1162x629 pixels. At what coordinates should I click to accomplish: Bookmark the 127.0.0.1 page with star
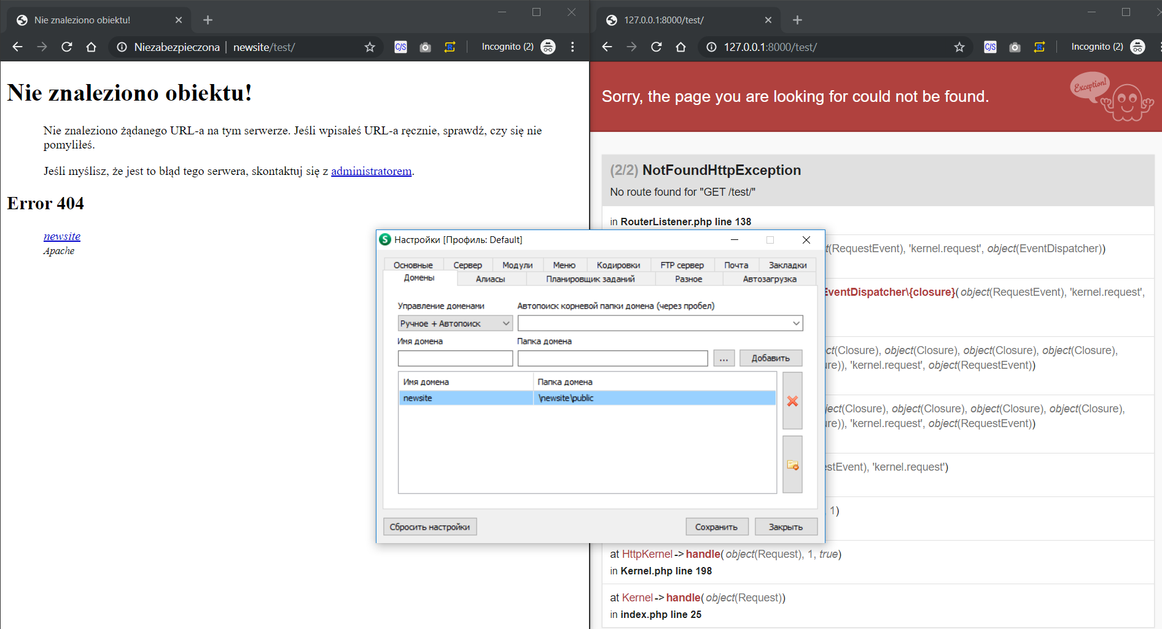(x=959, y=47)
